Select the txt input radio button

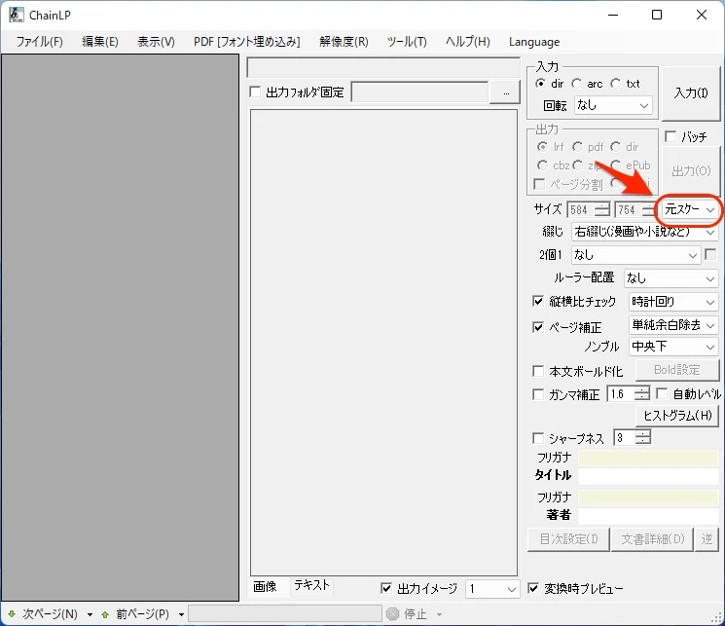[x=615, y=84]
